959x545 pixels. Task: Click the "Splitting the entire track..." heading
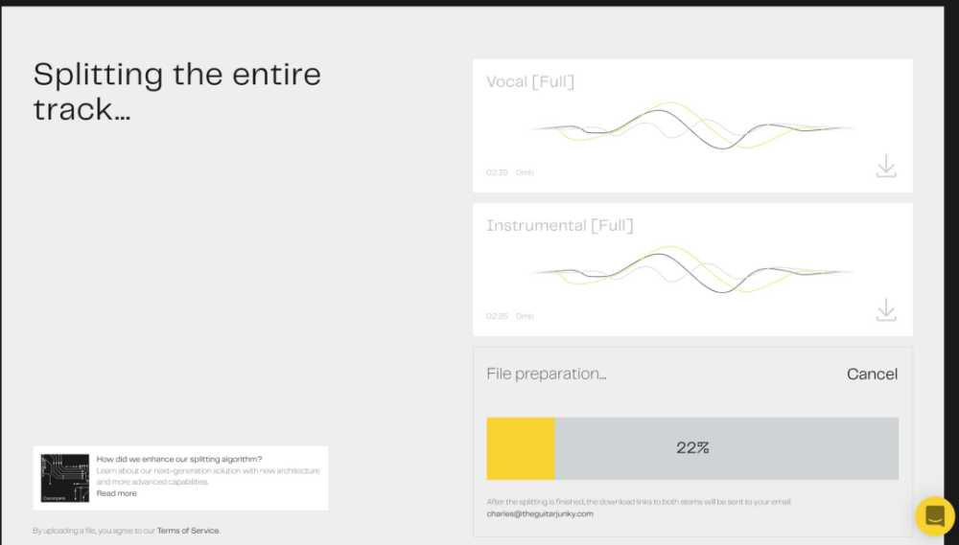pyautogui.click(x=177, y=92)
